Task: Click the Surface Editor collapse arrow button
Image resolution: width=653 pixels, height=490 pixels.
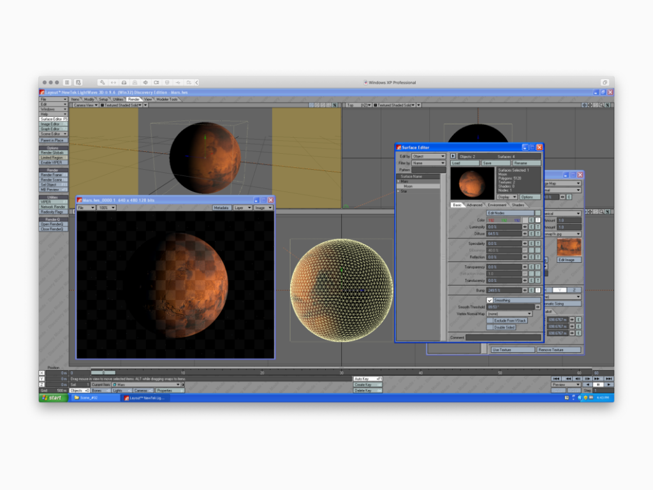Action: (x=453, y=156)
